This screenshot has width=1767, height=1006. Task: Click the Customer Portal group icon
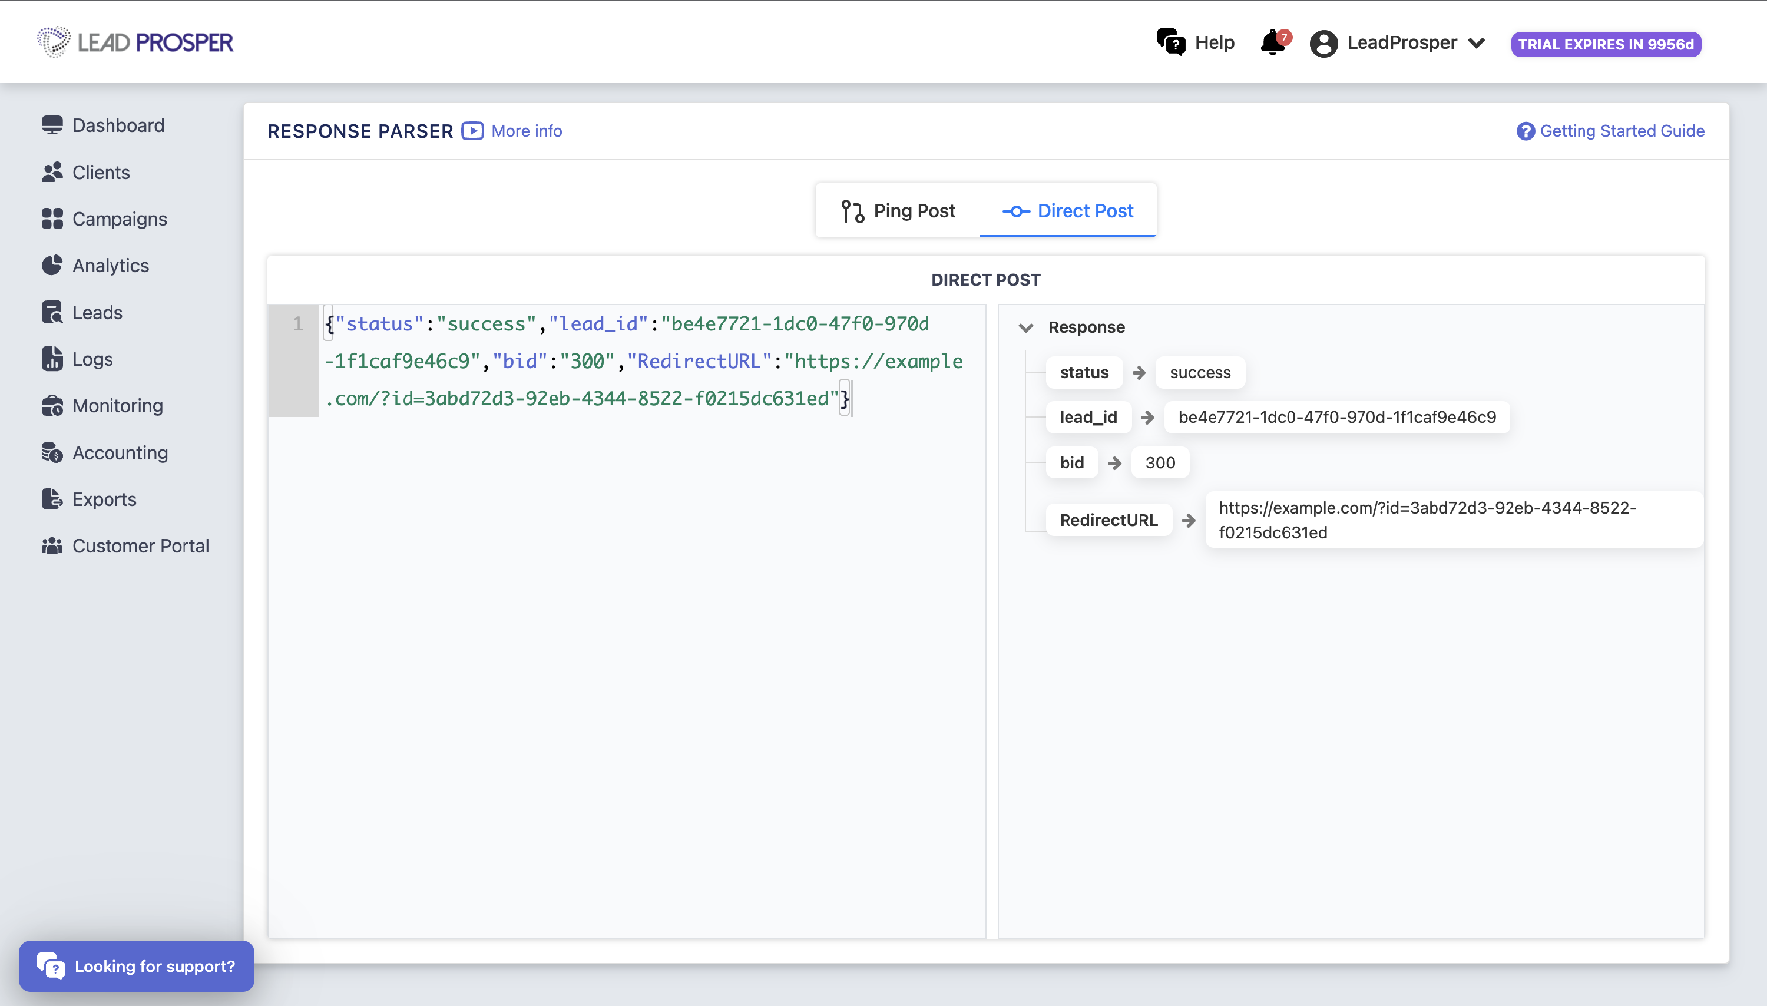point(52,546)
